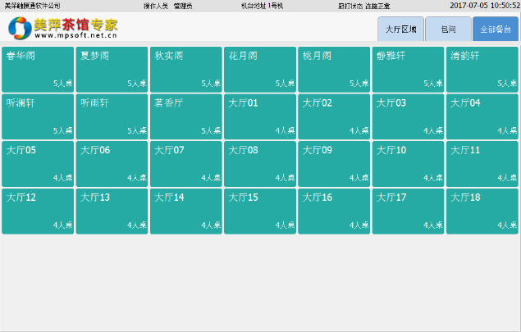This screenshot has height=332, width=521.
Task: Choose table 大厅04
Action: coord(482,116)
